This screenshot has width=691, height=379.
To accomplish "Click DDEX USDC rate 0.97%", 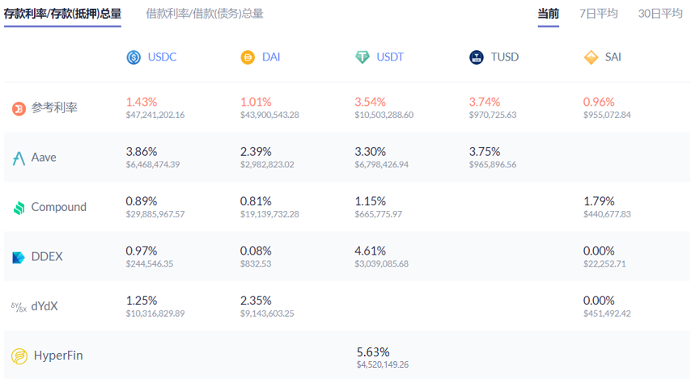I will click(x=142, y=251).
